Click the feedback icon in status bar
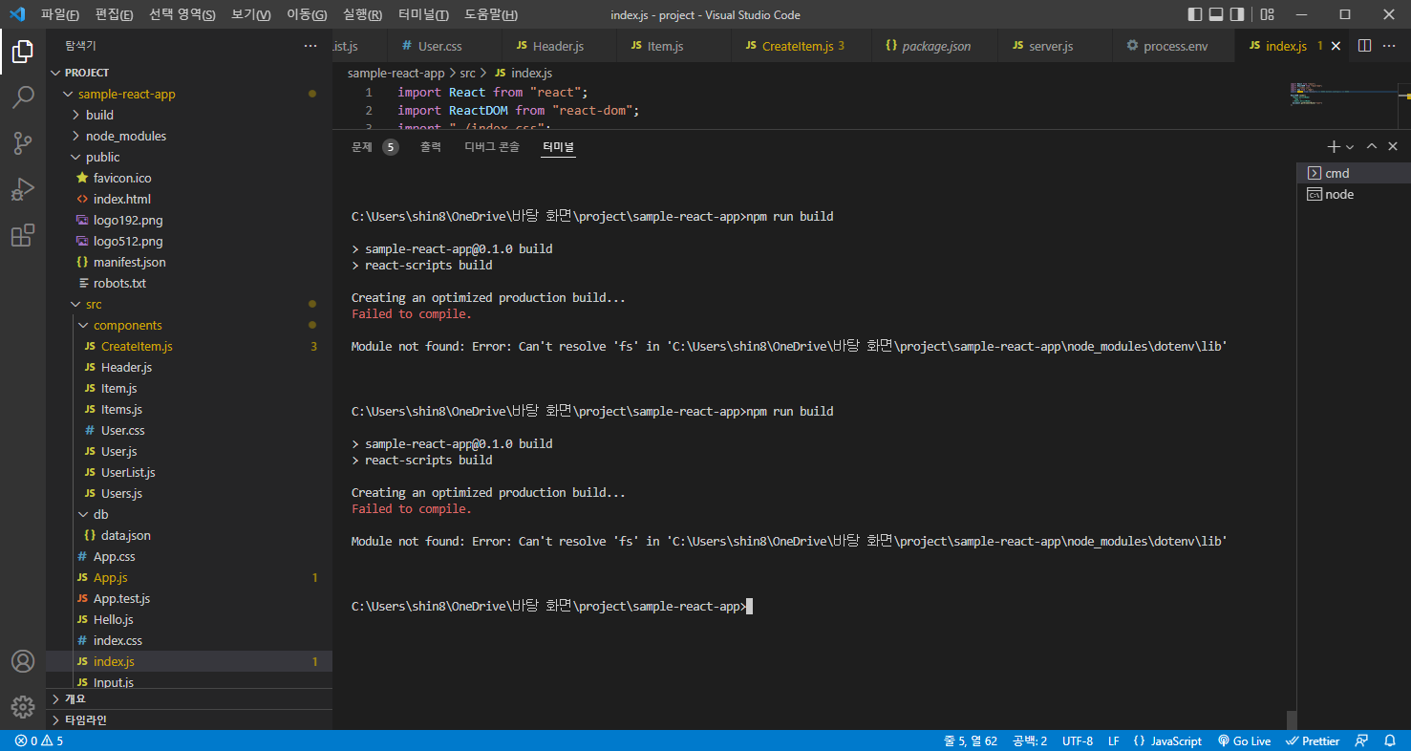This screenshot has height=751, width=1411. click(x=1362, y=740)
